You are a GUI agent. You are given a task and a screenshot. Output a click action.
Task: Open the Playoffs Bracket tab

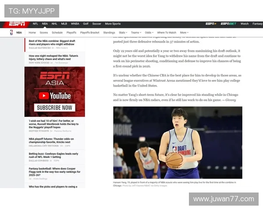click(89, 32)
